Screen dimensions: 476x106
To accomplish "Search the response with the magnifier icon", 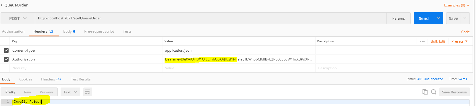I will 434,92.
